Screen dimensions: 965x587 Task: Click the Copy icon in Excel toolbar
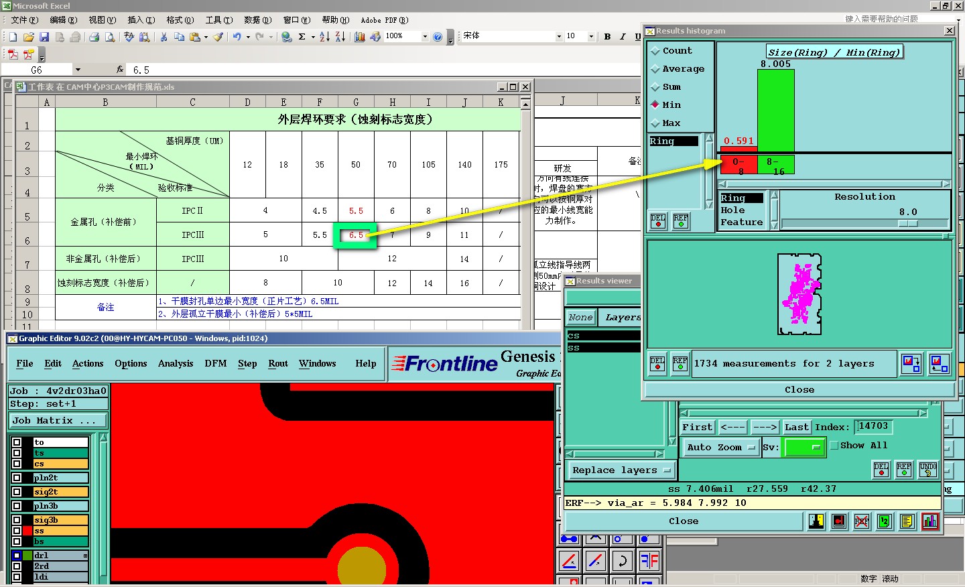click(x=179, y=37)
